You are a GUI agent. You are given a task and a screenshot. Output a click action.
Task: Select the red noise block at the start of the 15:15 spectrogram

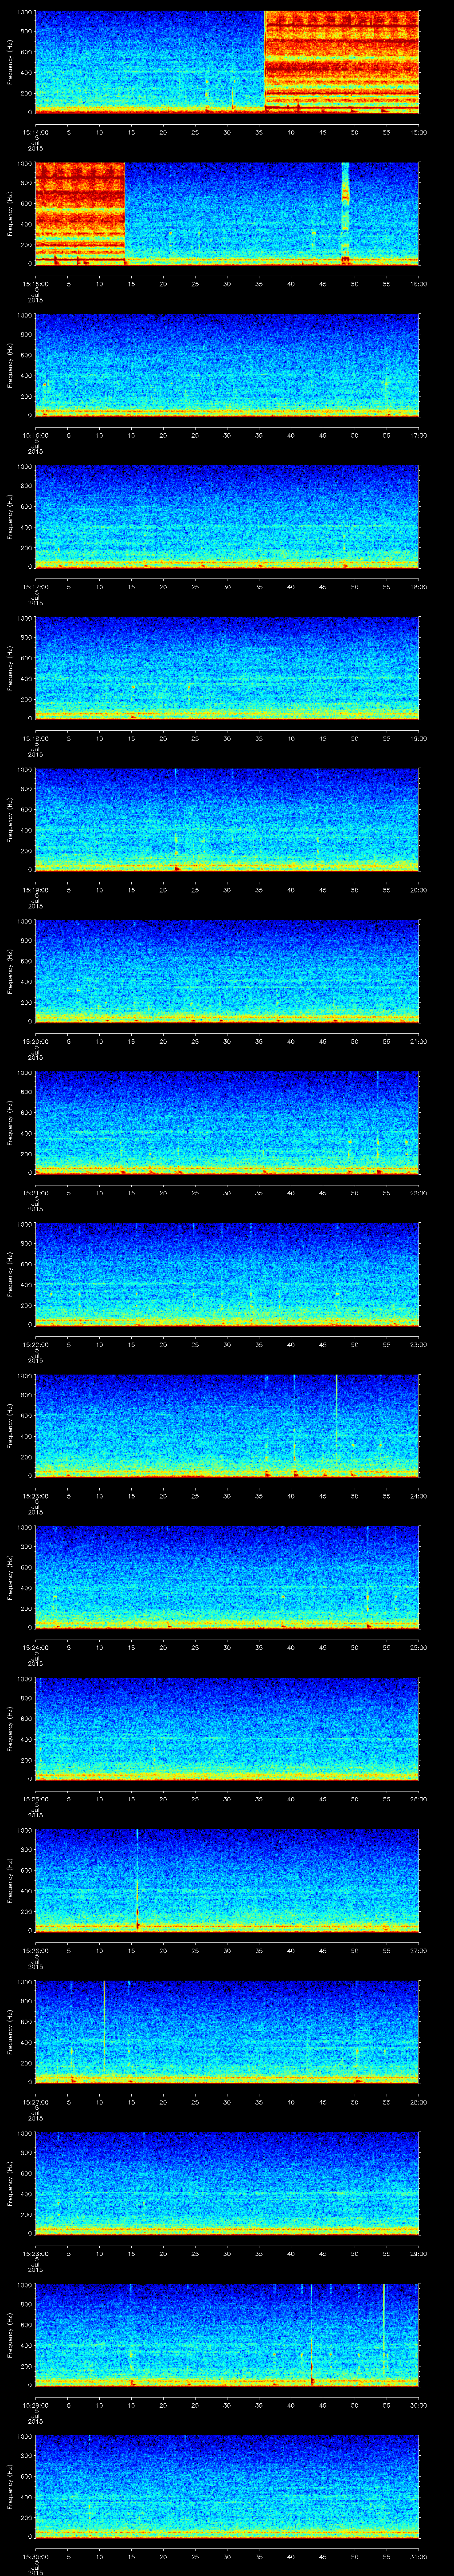[80, 213]
